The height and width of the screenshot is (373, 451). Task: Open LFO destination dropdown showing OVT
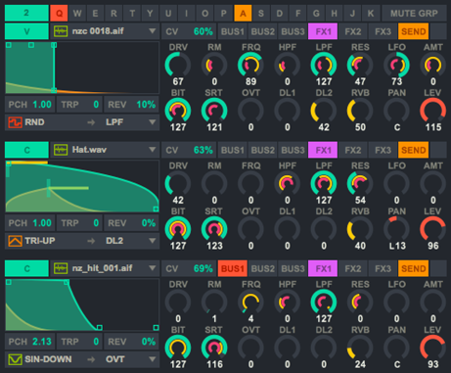coord(152,359)
